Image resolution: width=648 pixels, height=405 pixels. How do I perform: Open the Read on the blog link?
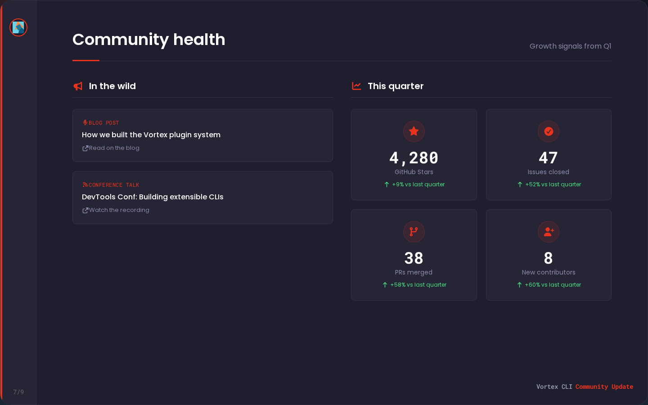pyautogui.click(x=114, y=148)
